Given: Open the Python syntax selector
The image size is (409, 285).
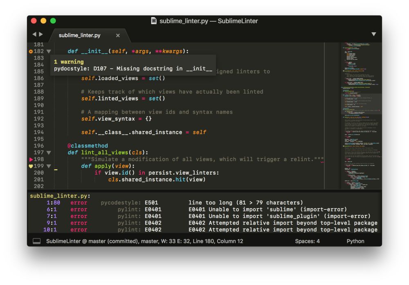Looking at the screenshot, I should [355, 241].
